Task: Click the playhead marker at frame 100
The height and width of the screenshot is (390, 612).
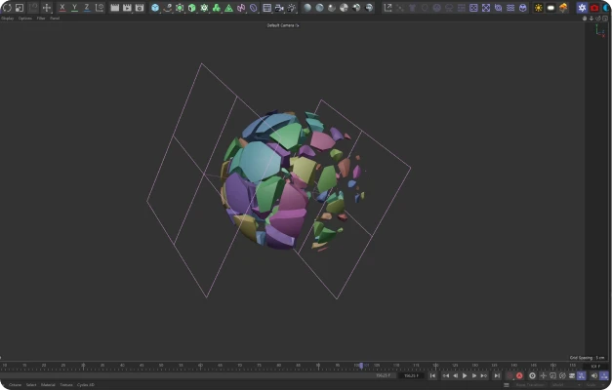Action: coord(361,366)
